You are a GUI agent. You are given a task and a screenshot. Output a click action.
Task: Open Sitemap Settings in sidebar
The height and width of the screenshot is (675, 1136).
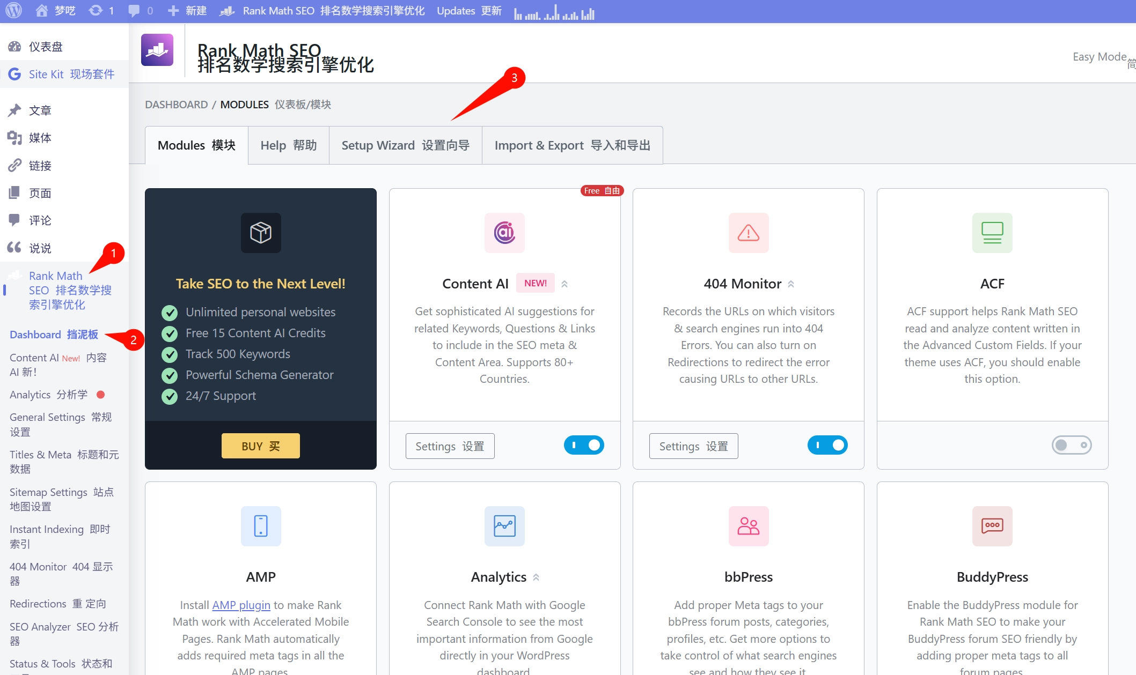[62, 499]
